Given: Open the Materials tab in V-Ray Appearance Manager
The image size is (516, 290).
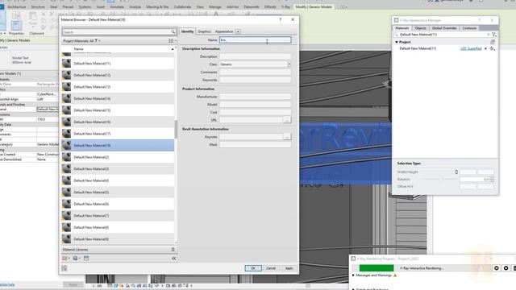Looking at the screenshot, I should (x=402, y=28).
